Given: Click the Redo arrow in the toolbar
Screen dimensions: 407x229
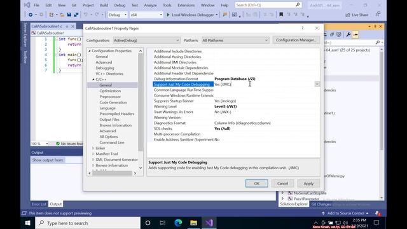Looking at the screenshot, I should (x=97, y=15).
